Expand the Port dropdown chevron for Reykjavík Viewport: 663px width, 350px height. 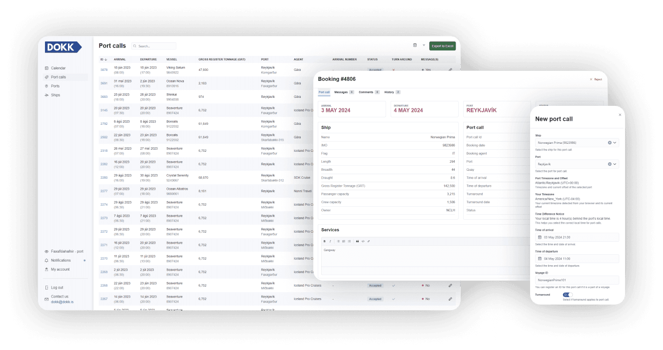(615, 164)
